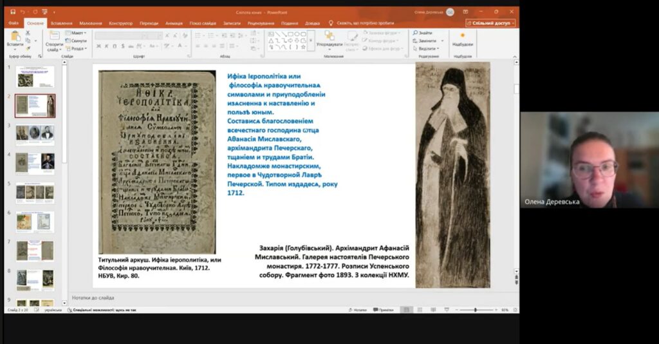Copy the selection using the copy icon
This screenshot has width=659, height=344.
28,41
